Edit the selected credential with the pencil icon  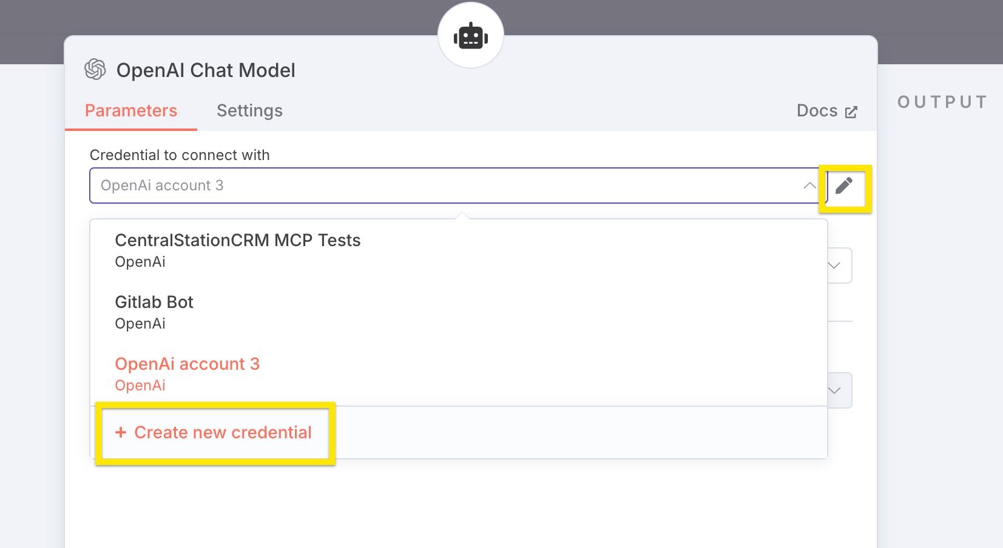click(x=844, y=185)
